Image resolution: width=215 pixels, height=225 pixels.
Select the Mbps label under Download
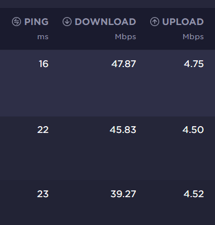click(x=126, y=37)
